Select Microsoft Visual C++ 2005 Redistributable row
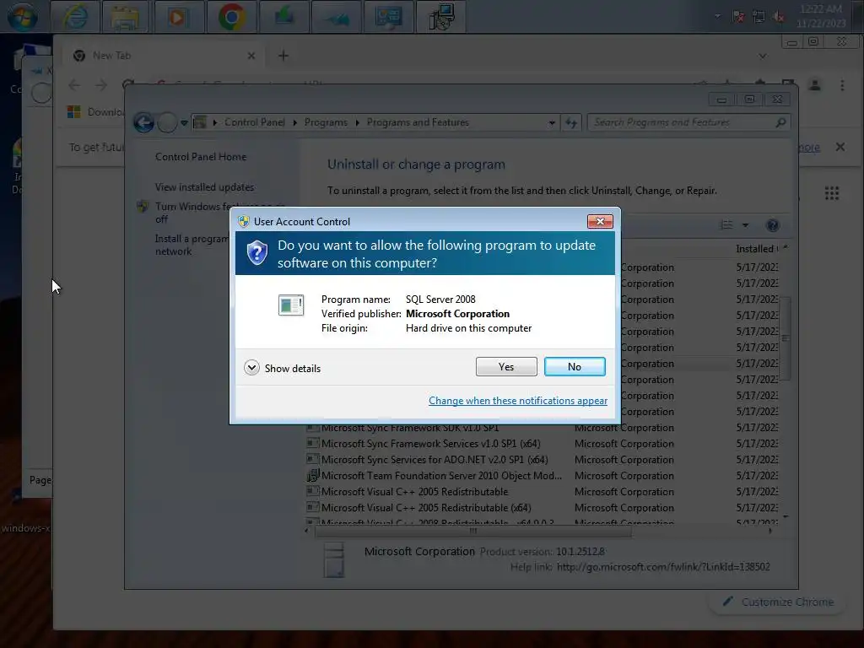 543,492
